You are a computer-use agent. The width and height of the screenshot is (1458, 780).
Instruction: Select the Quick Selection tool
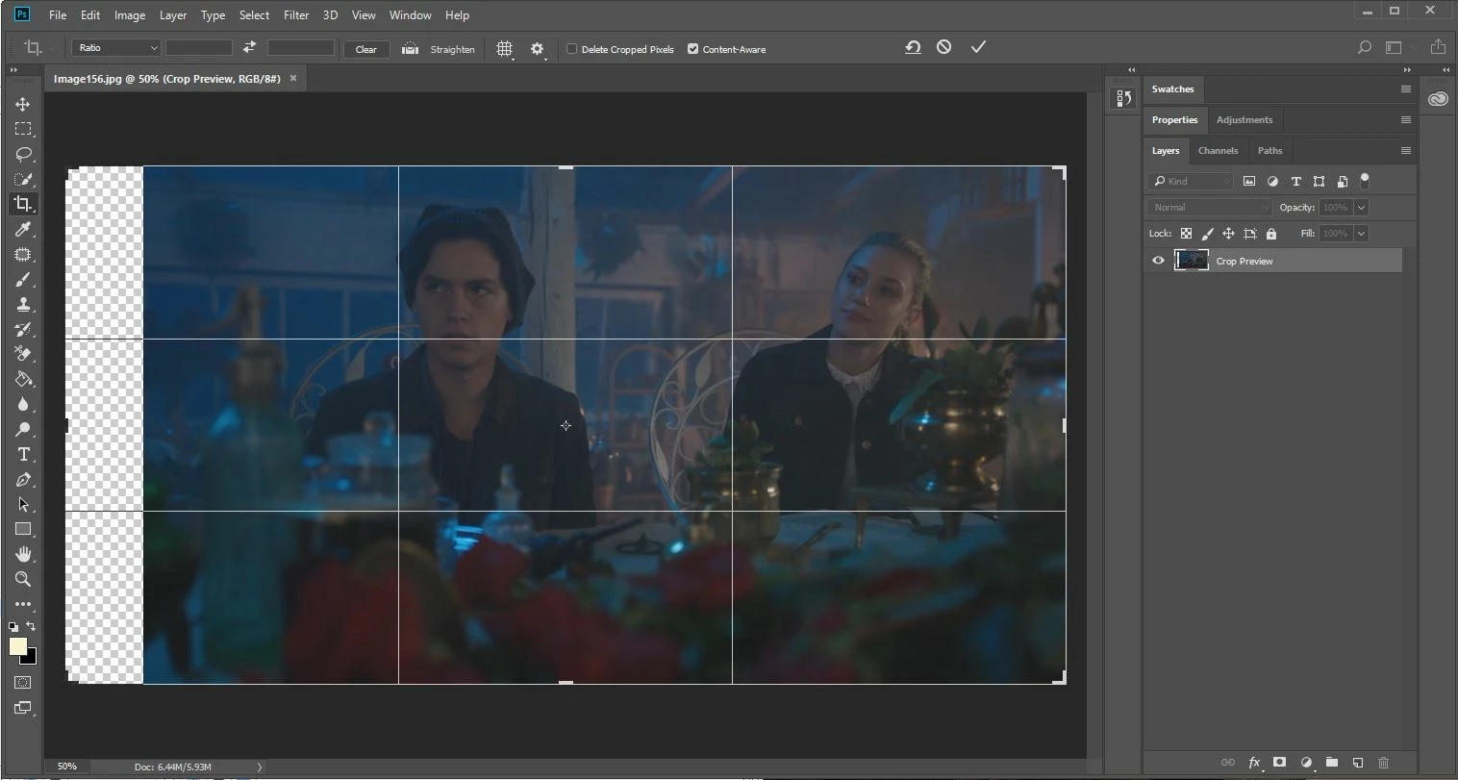[x=23, y=179]
